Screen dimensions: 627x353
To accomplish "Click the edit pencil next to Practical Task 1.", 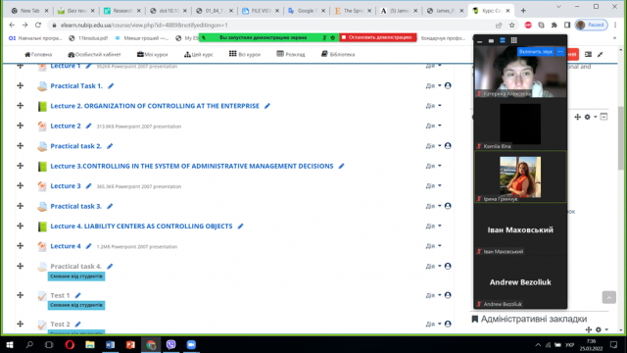I will click(111, 86).
